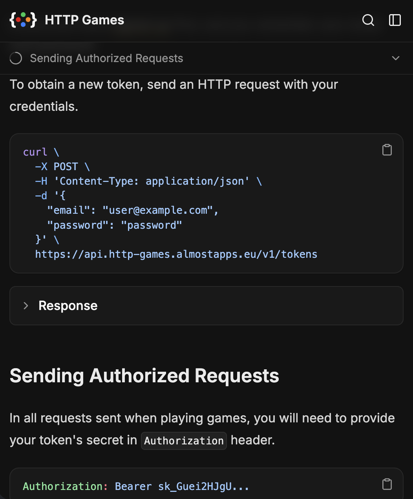413x499 pixels.
Task: Click the "user@example.com" email value
Action: pos(158,210)
